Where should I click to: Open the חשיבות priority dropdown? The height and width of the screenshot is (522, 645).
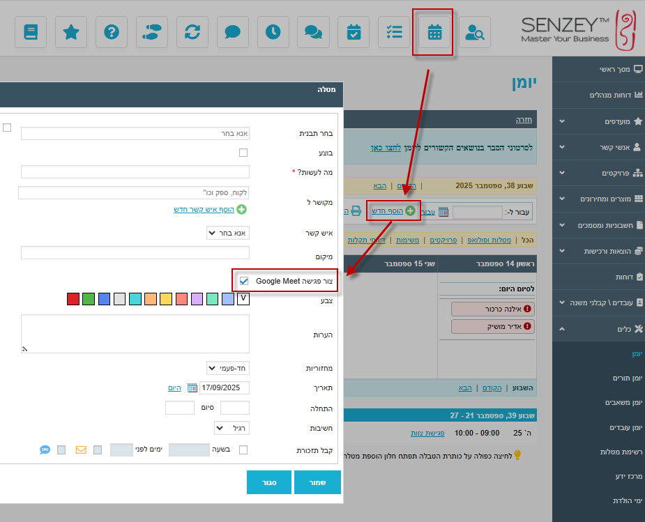(232, 428)
